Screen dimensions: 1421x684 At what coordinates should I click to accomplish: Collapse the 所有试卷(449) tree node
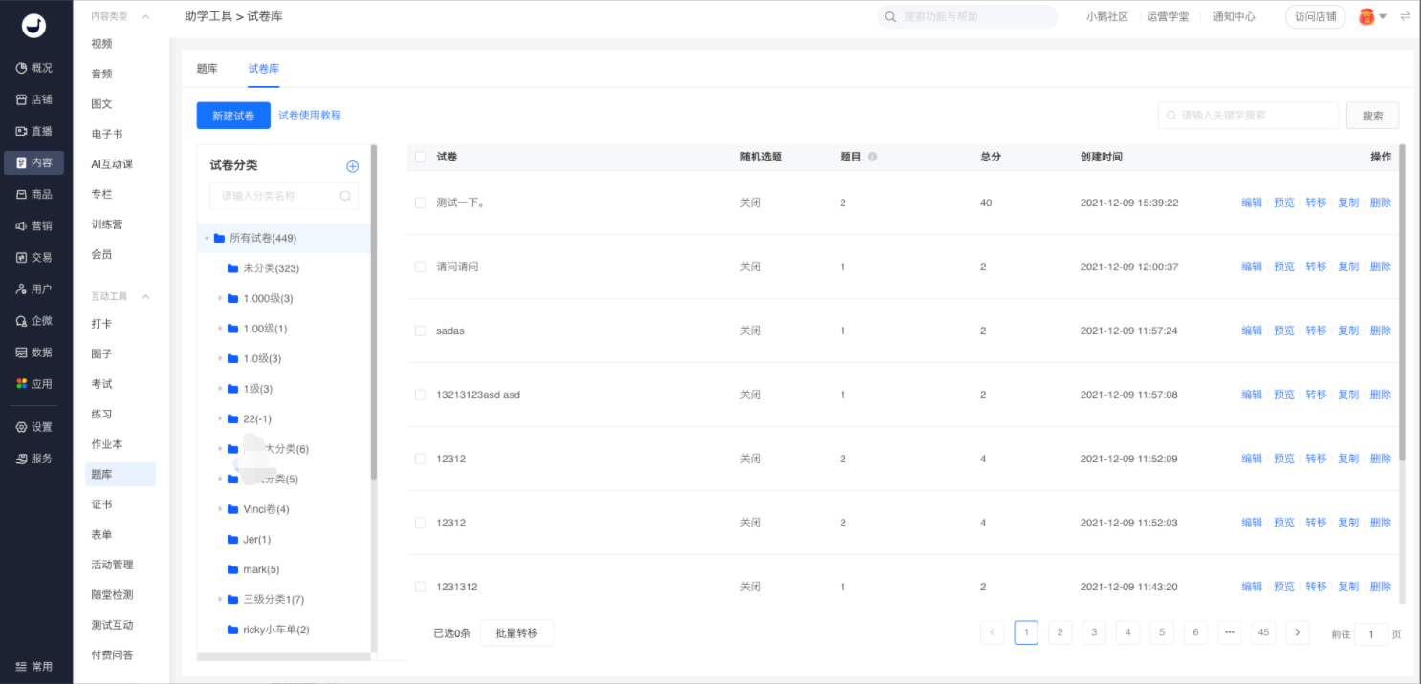207,238
